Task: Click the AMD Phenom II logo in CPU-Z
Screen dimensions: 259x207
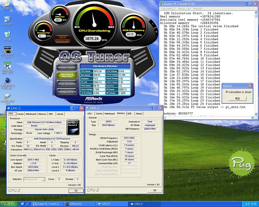Action: click(x=73, y=128)
